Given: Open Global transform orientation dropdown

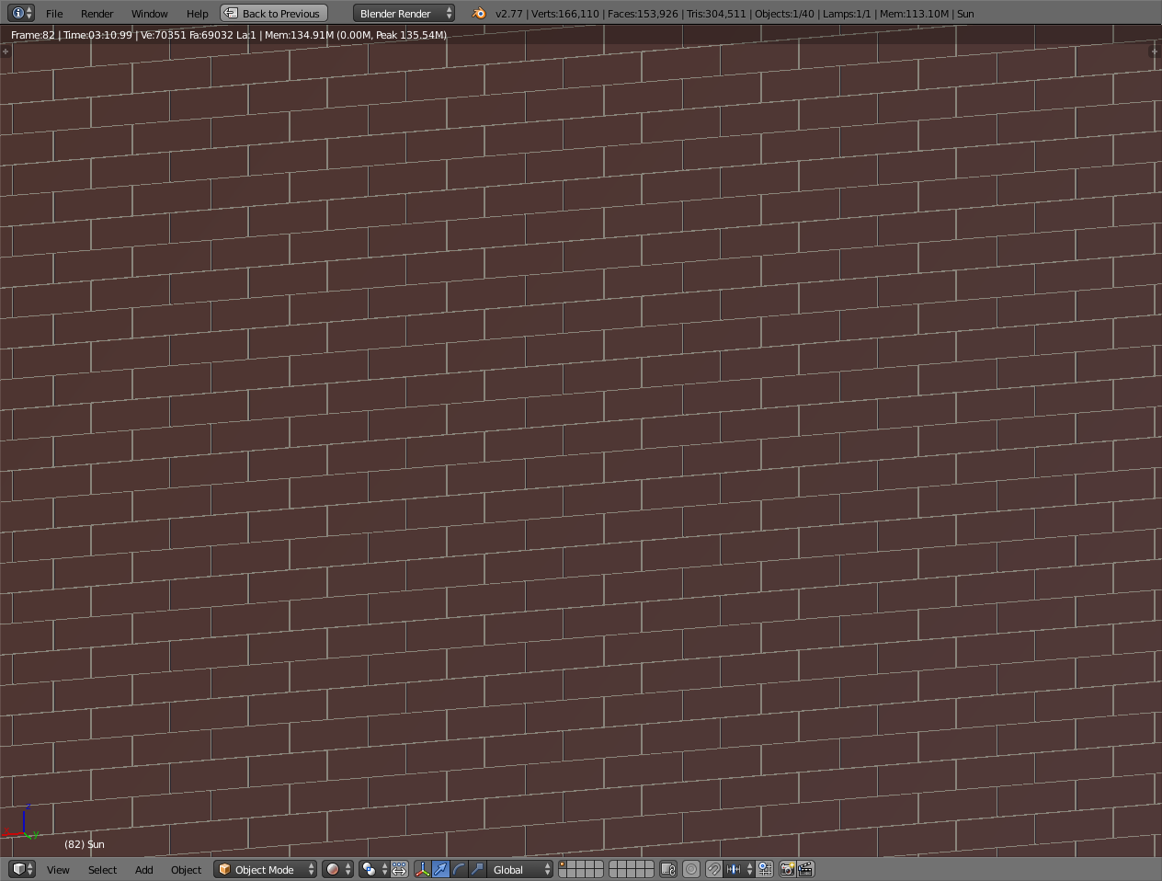Looking at the screenshot, I should [x=520, y=869].
